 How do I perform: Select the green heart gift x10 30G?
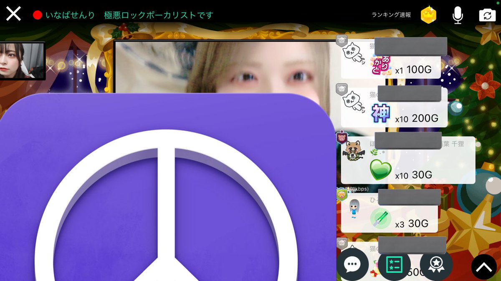[x=381, y=170]
